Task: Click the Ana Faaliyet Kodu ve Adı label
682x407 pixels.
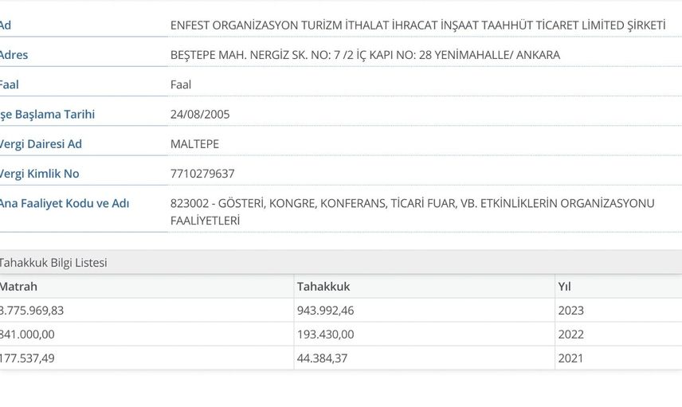Action: [65, 203]
